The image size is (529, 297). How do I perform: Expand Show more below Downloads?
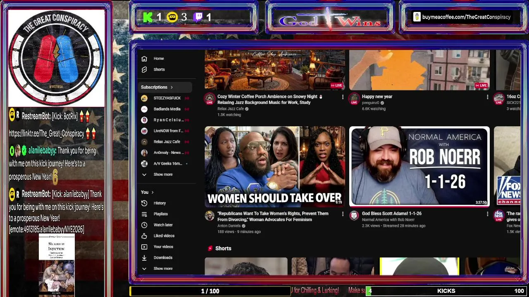163,269
